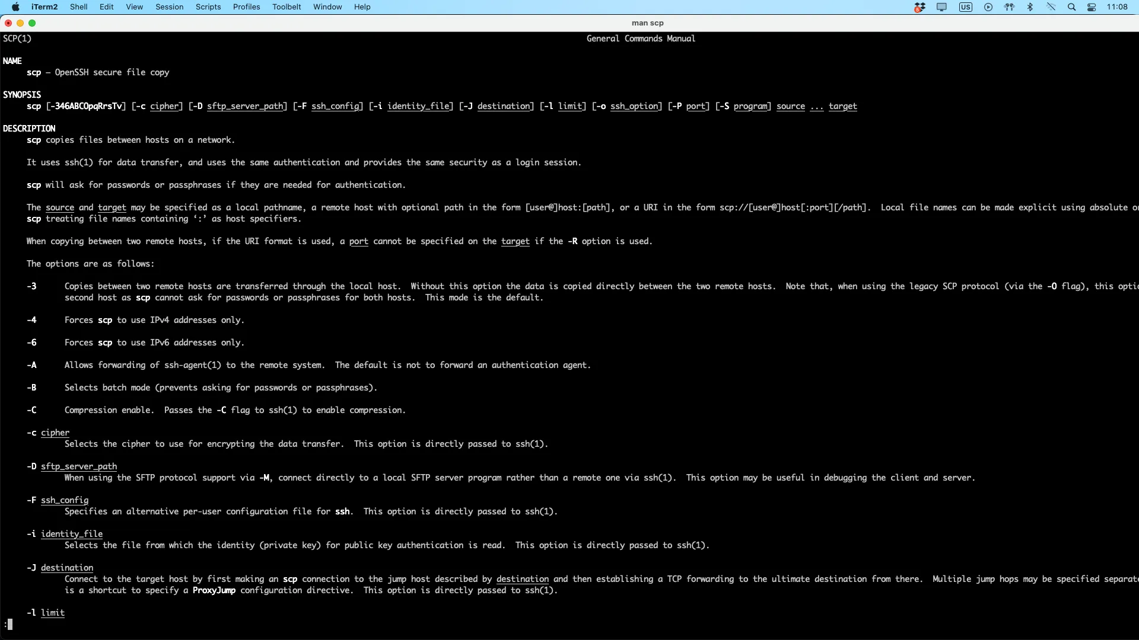
Task: Click the green zoom window button
Action: (32, 23)
